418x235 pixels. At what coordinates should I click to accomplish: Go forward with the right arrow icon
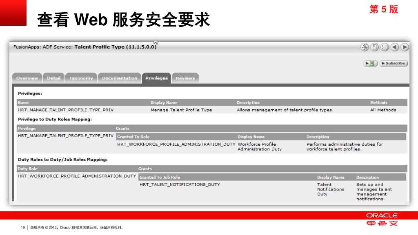pos(405,47)
